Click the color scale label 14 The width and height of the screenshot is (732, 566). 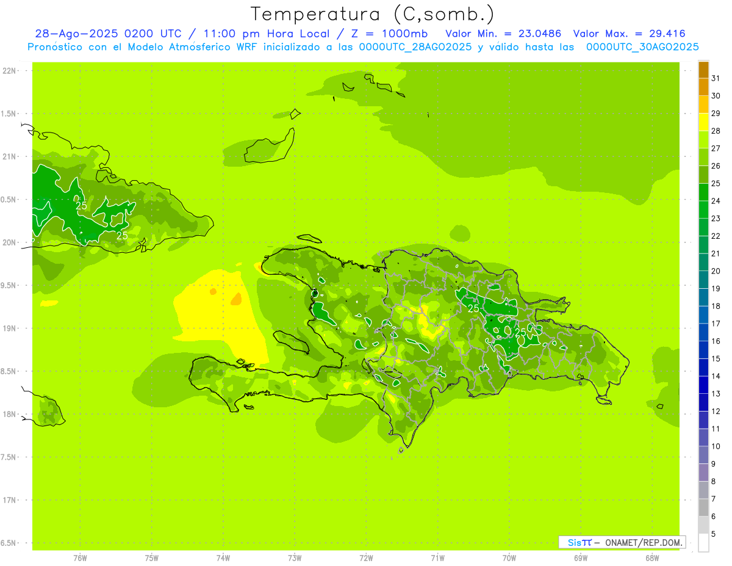tap(716, 376)
